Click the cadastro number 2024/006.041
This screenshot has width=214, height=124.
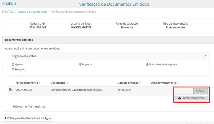pyautogui.click(x=38, y=27)
